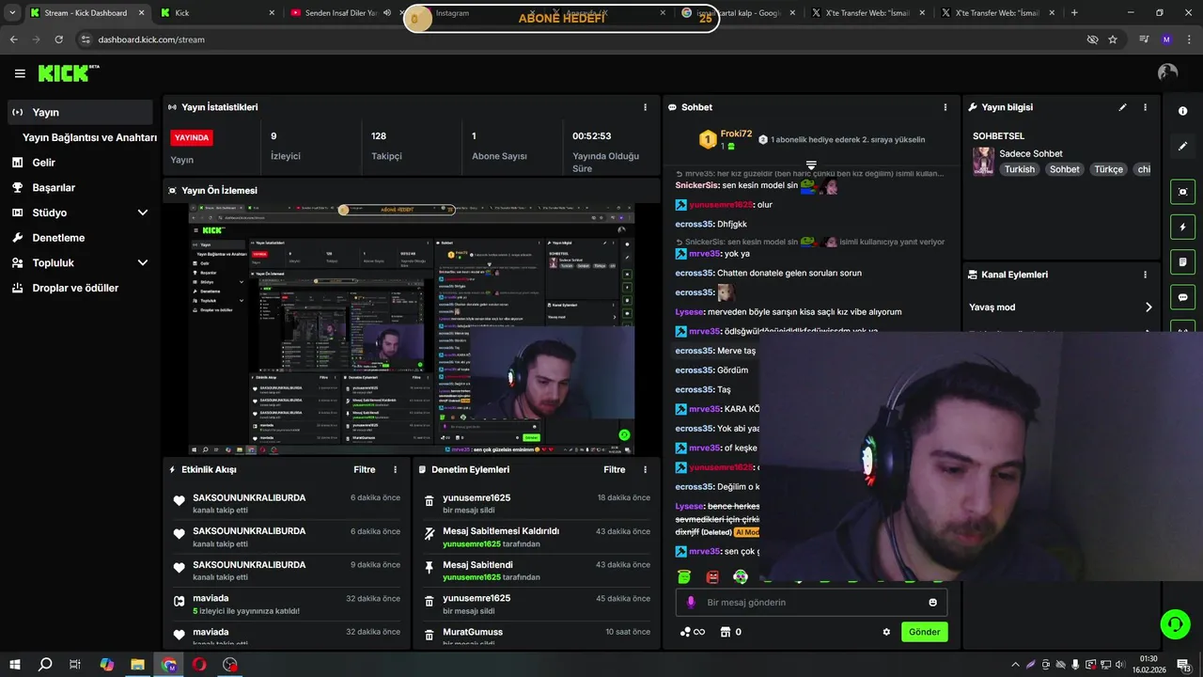Open the Yayın bilgisi panel three-dot menu
This screenshot has height=677, width=1203.
[1145, 107]
